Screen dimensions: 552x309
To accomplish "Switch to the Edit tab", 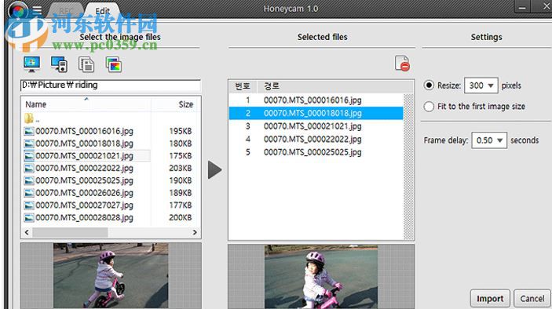I will [x=102, y=11].
